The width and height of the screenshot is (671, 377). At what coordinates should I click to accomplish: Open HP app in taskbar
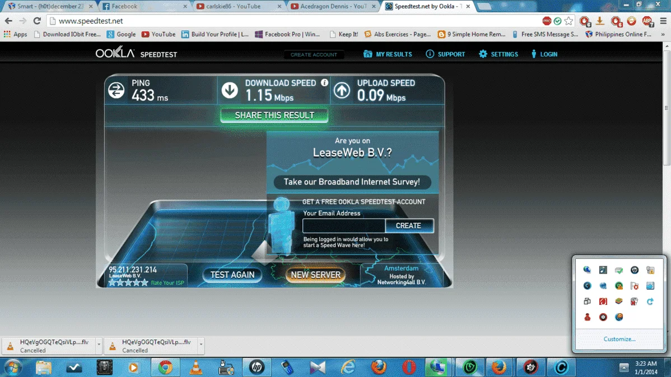(x=257, y=367)
